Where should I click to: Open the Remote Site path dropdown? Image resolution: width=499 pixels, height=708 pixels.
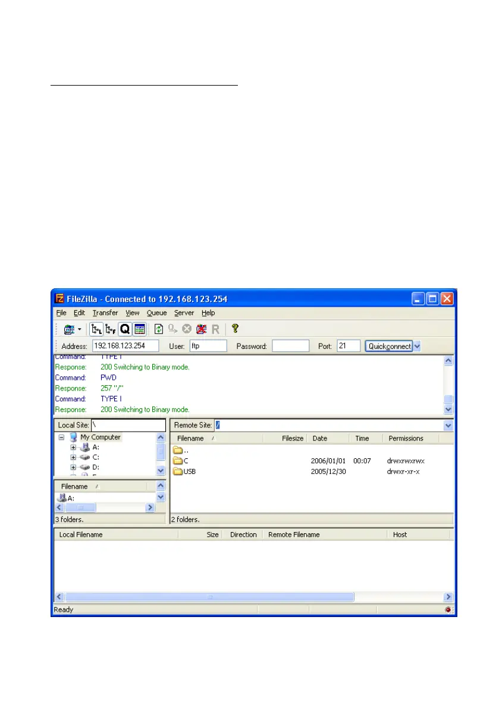coord(448,426)
